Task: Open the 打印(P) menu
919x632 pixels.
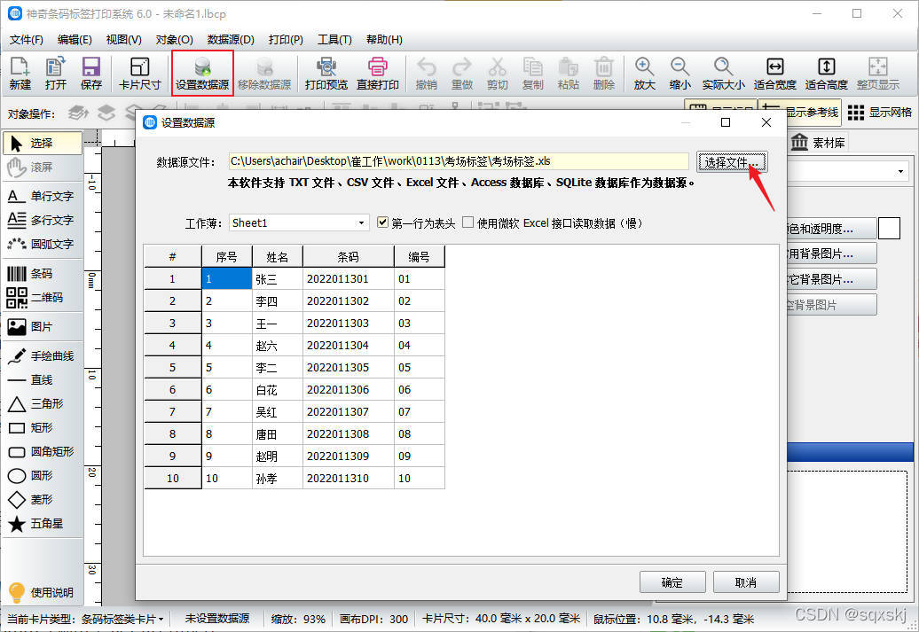Action: pos(286,40)
